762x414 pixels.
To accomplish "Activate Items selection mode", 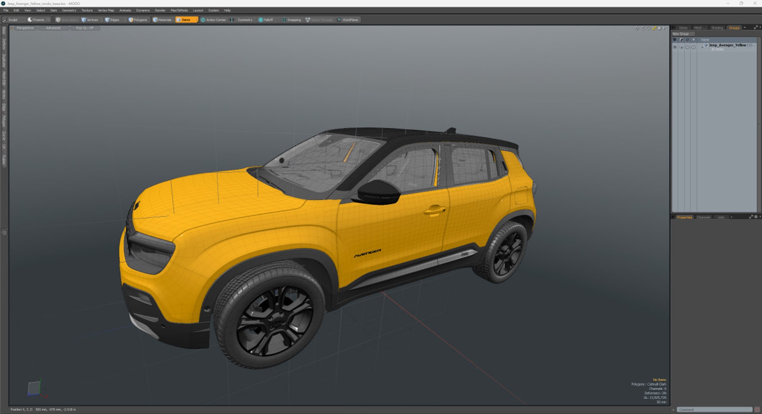I will tap(186, 20).
